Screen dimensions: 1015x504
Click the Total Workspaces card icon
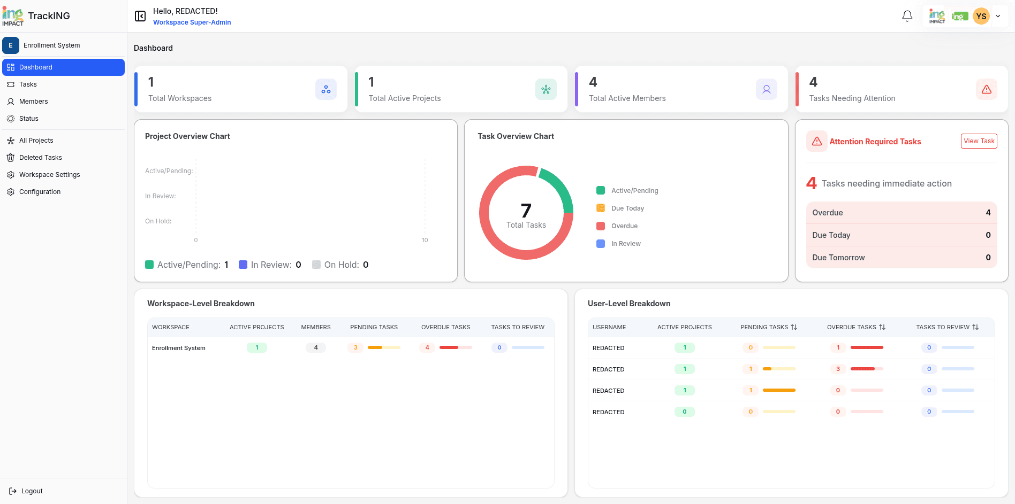(326, 89)
